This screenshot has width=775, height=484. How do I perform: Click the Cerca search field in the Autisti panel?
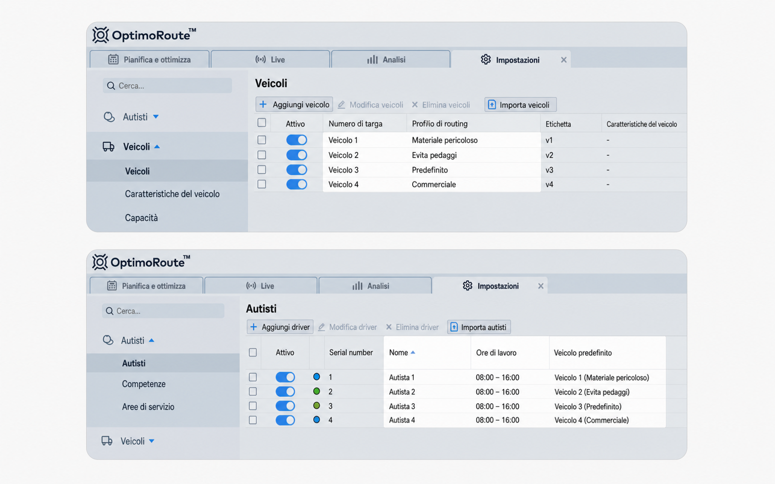[x=163, y=311]
